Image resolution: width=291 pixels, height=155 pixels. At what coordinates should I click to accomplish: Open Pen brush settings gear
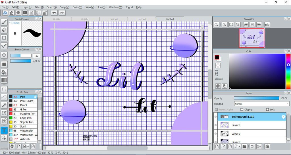point(36,97)
